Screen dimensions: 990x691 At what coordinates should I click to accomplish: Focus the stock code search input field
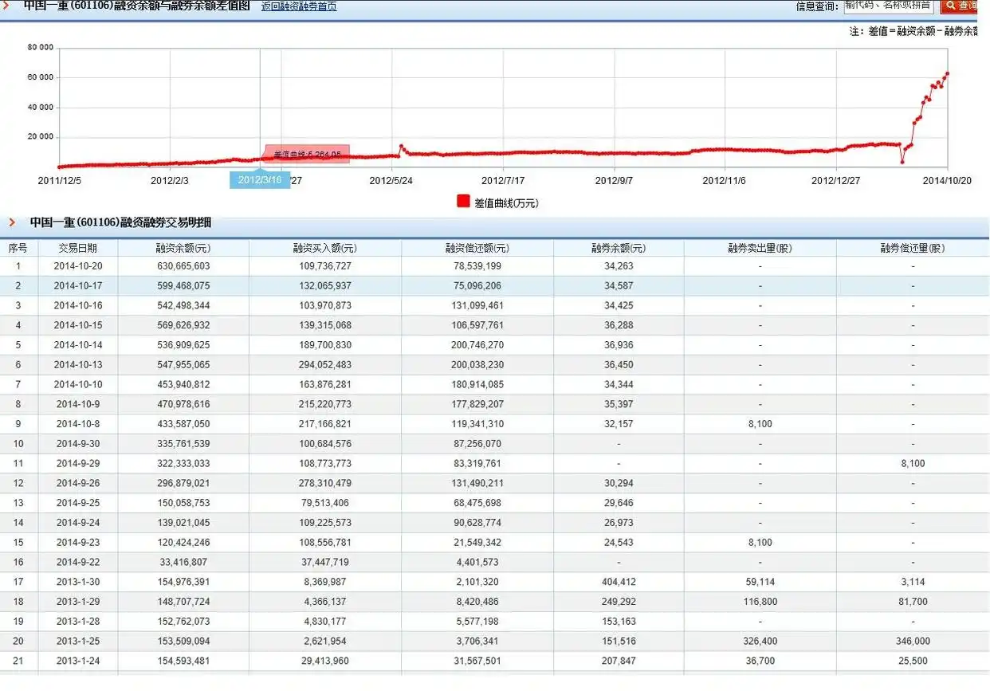click(x=888, y=6)
